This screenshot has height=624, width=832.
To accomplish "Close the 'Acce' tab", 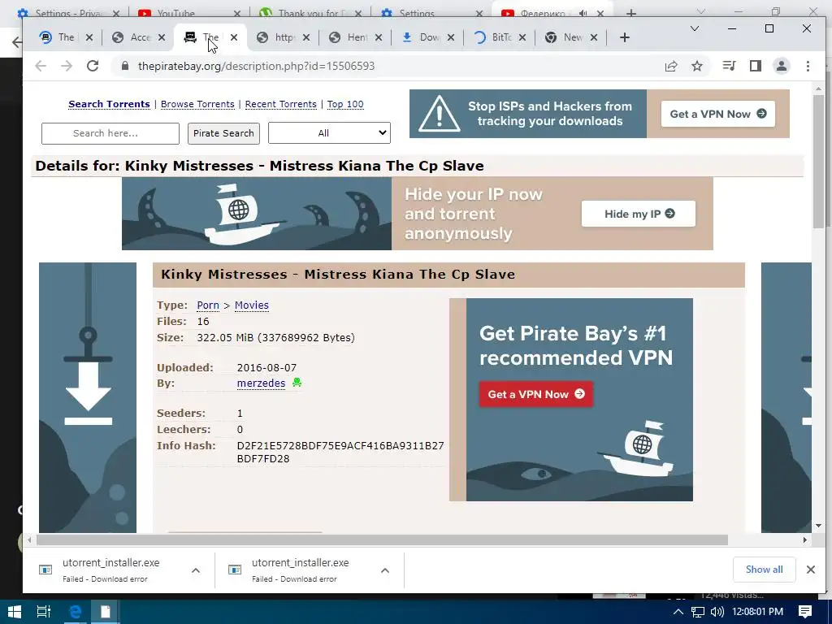I will (162, 37).
